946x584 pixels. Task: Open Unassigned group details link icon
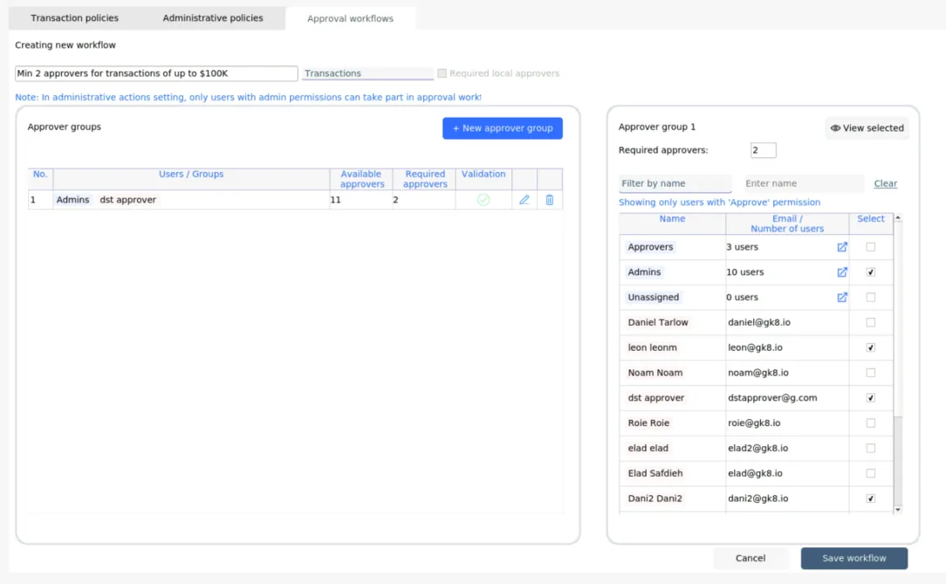(x=842, y=298)
